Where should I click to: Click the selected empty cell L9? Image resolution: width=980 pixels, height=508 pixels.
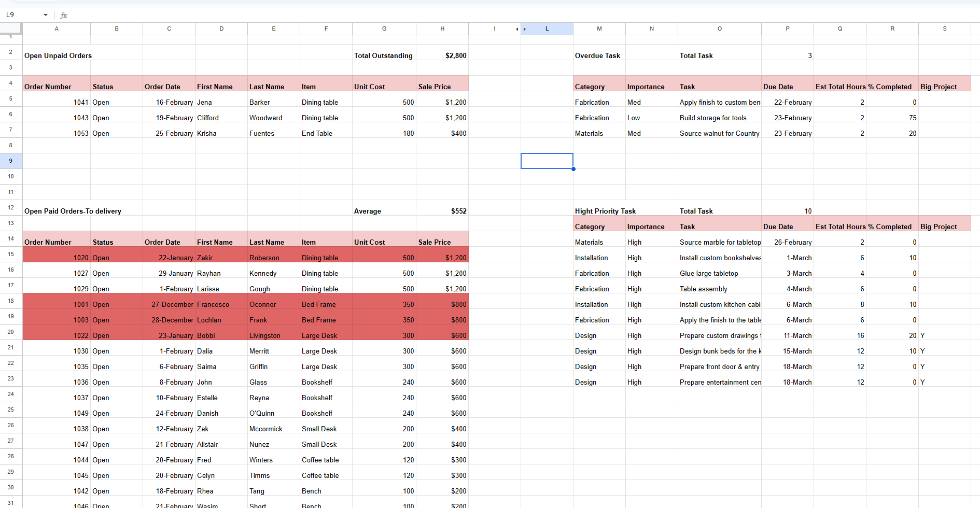547,161
